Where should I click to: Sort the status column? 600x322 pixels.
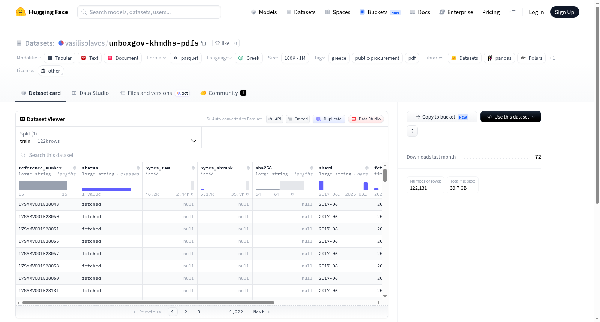(x=138, y=168)
